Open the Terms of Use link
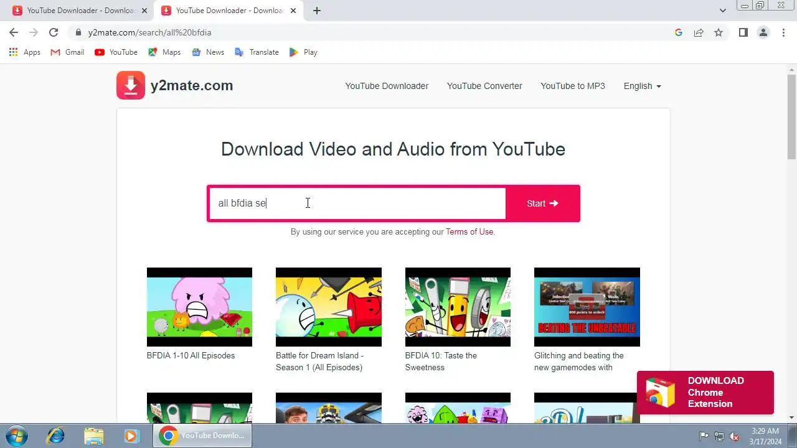Viewport: 797px width, 448px height. point(469,231)
